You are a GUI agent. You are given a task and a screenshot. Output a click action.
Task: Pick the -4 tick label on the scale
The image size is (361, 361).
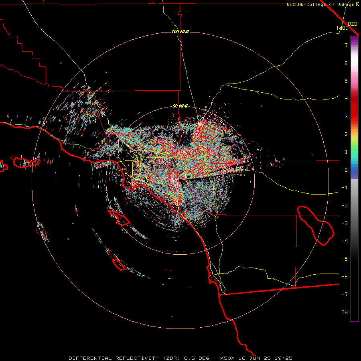coord(345,241)
